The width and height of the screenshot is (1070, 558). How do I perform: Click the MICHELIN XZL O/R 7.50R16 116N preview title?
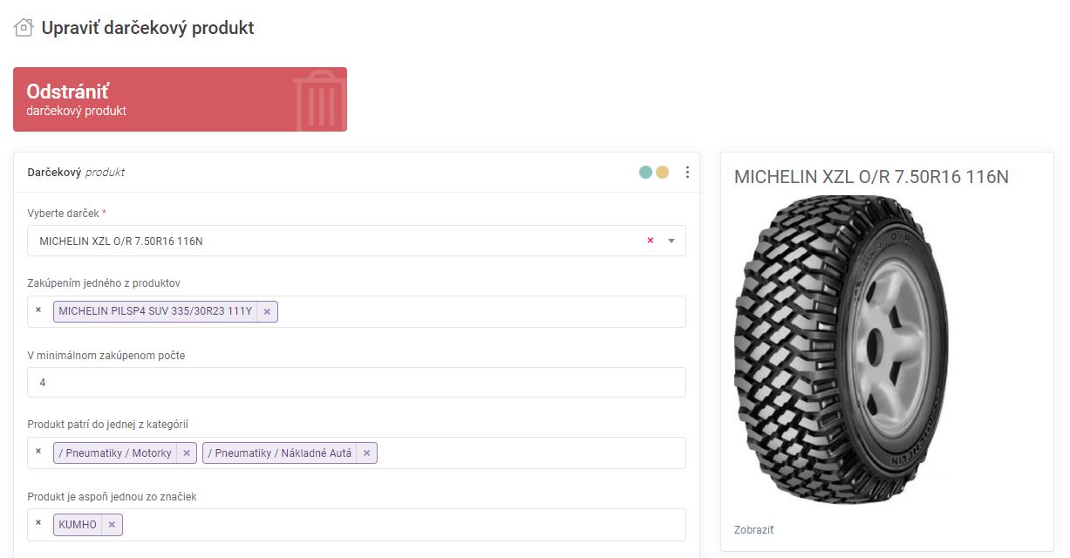point(870,177)
